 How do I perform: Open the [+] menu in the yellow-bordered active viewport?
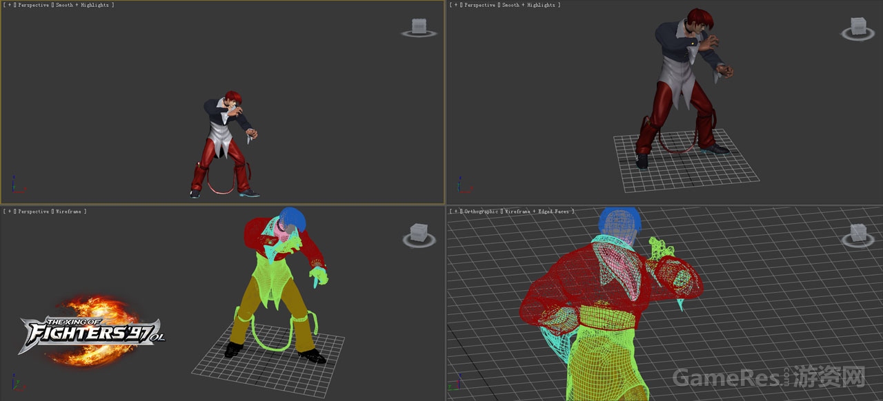pyautogui.click(x=10, y=5)
